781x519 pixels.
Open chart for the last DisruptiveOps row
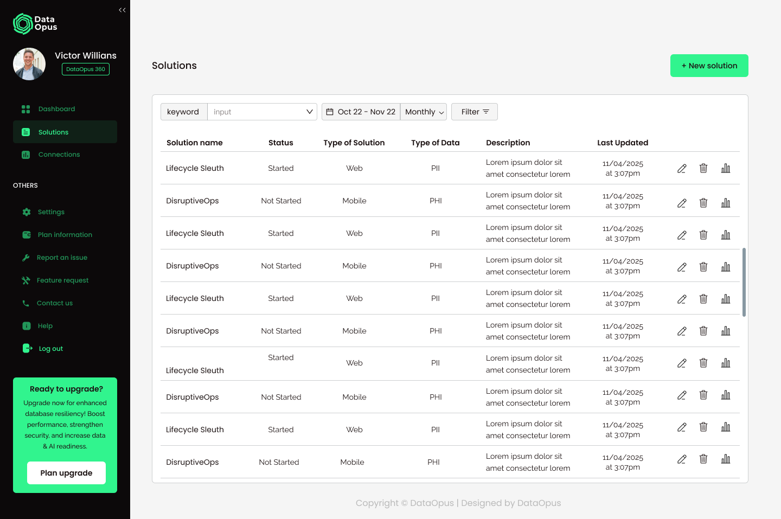726,459
